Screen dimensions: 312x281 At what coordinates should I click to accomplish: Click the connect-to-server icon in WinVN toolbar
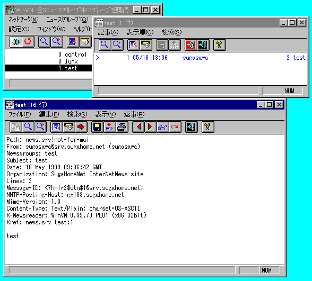tap(16, 42)
